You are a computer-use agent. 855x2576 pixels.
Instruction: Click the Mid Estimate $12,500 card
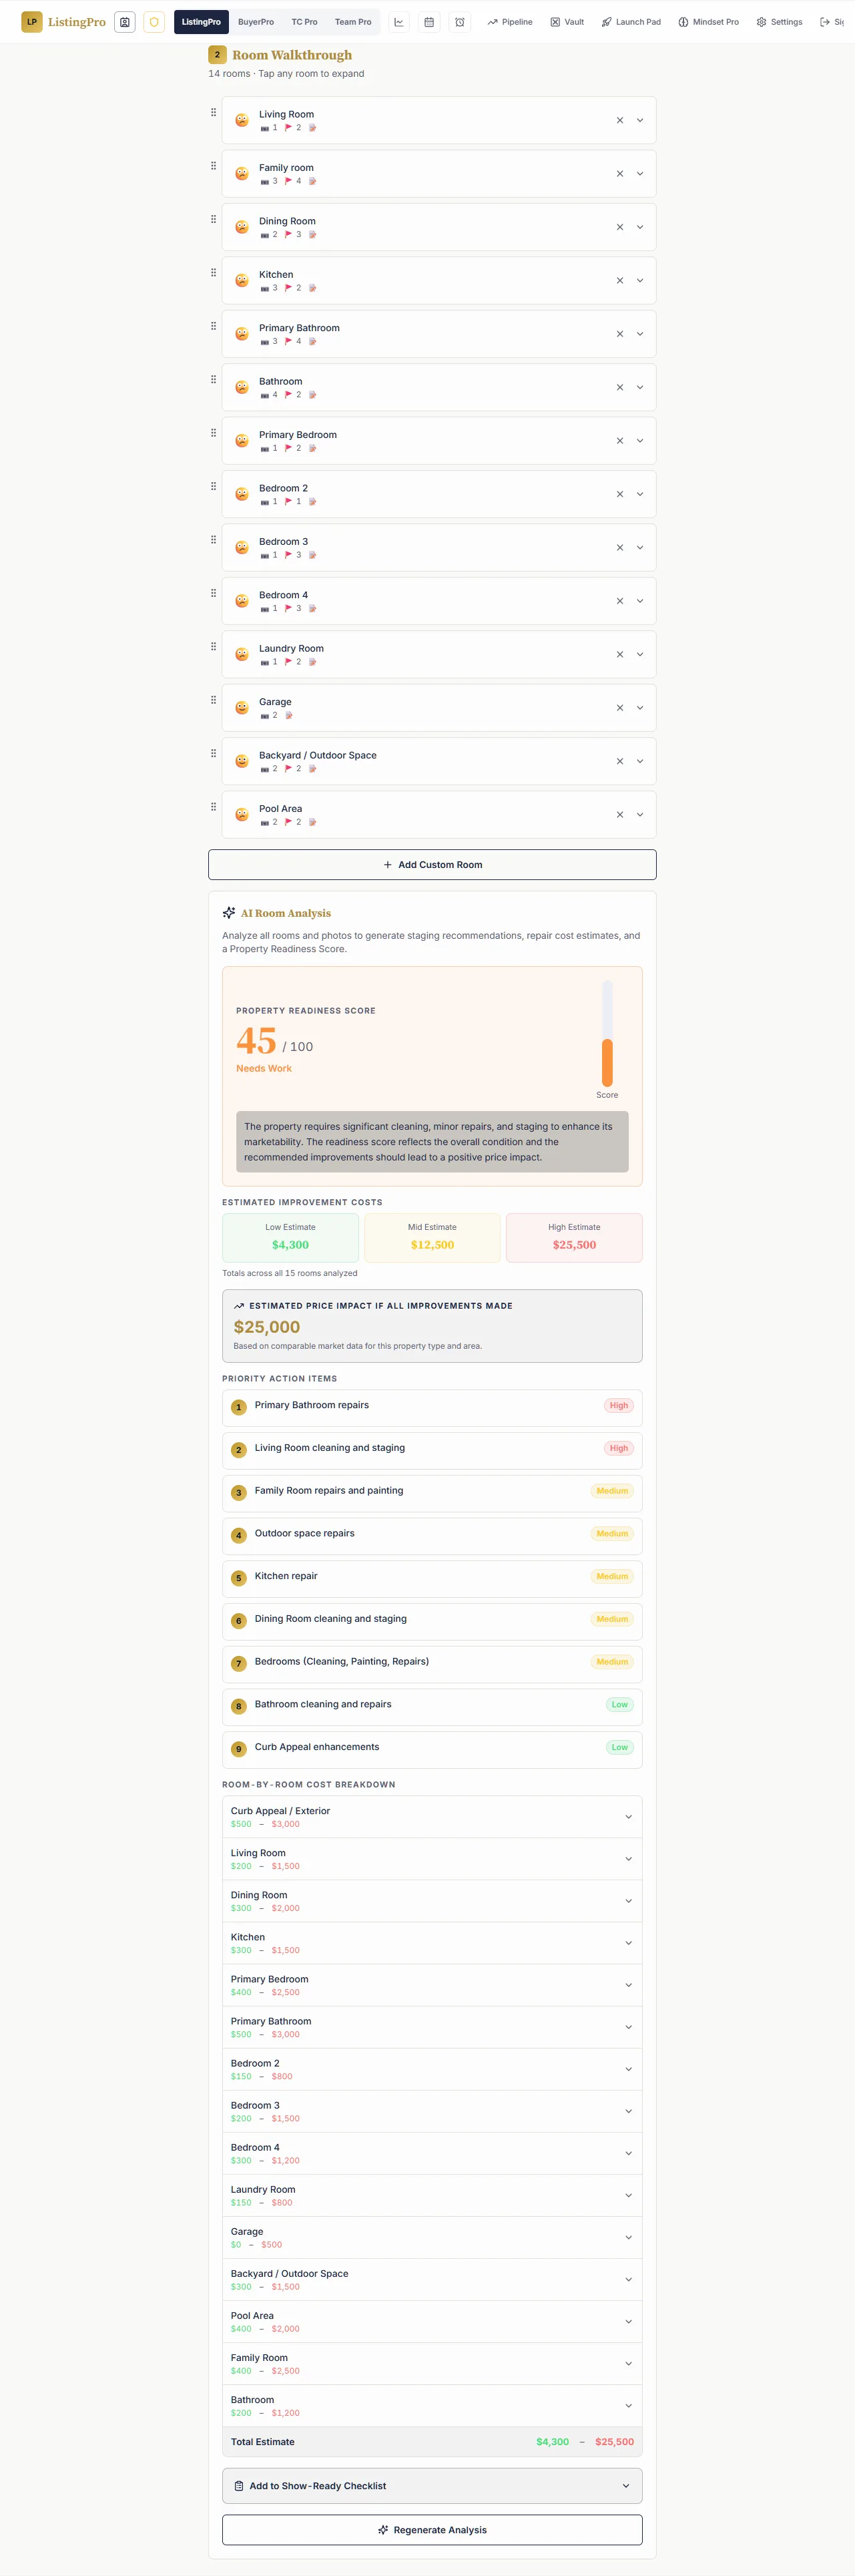432,1238
